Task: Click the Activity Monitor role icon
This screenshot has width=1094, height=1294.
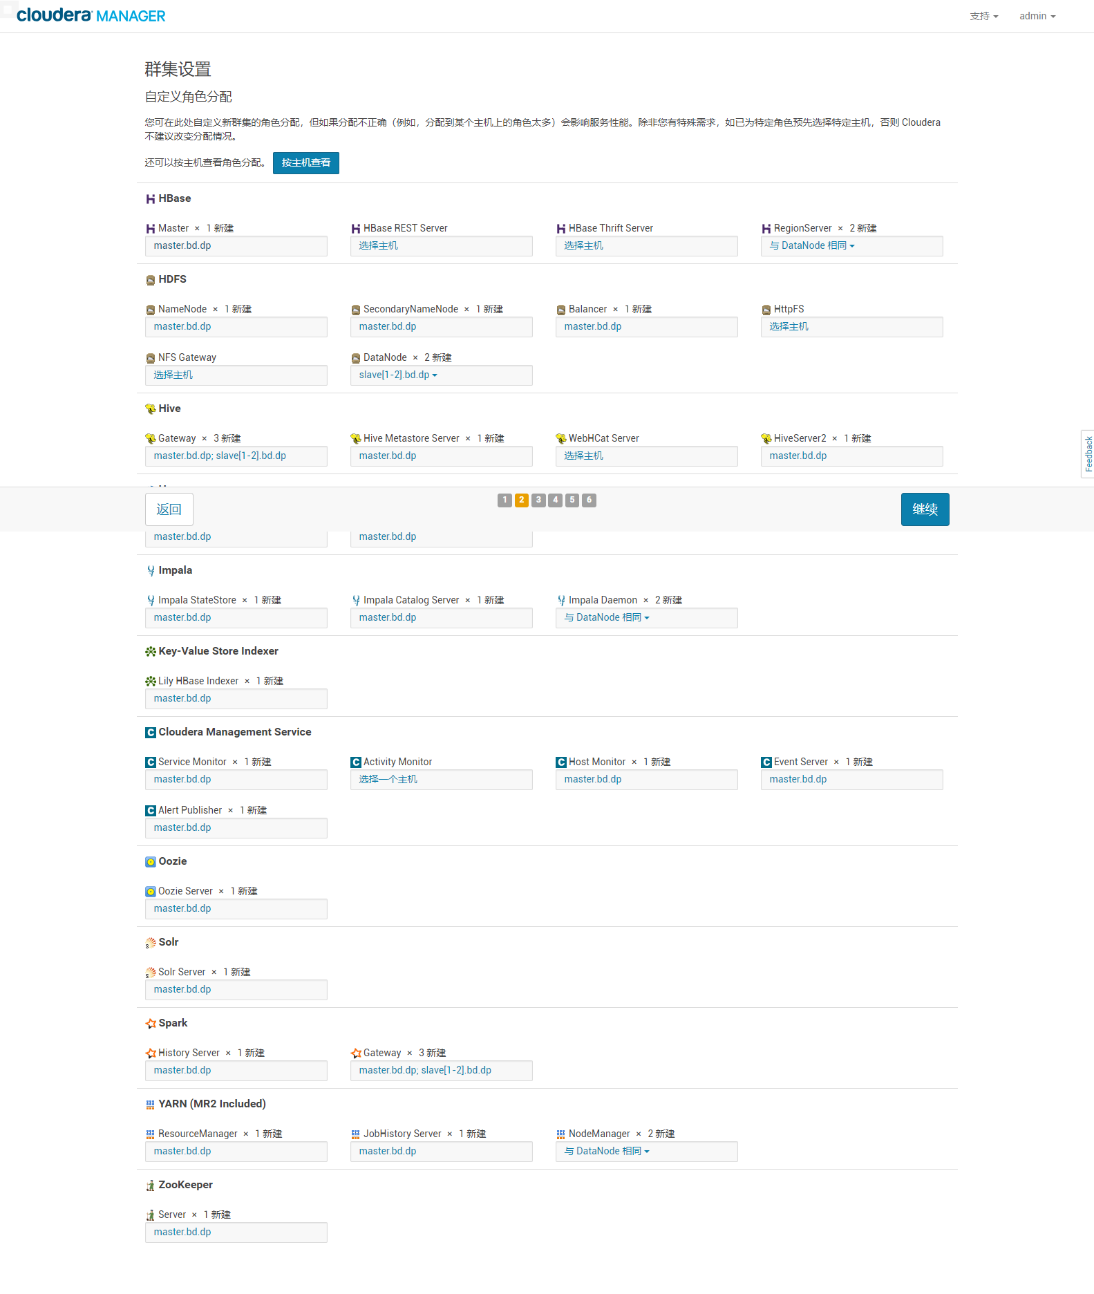Action: [356, 762]
